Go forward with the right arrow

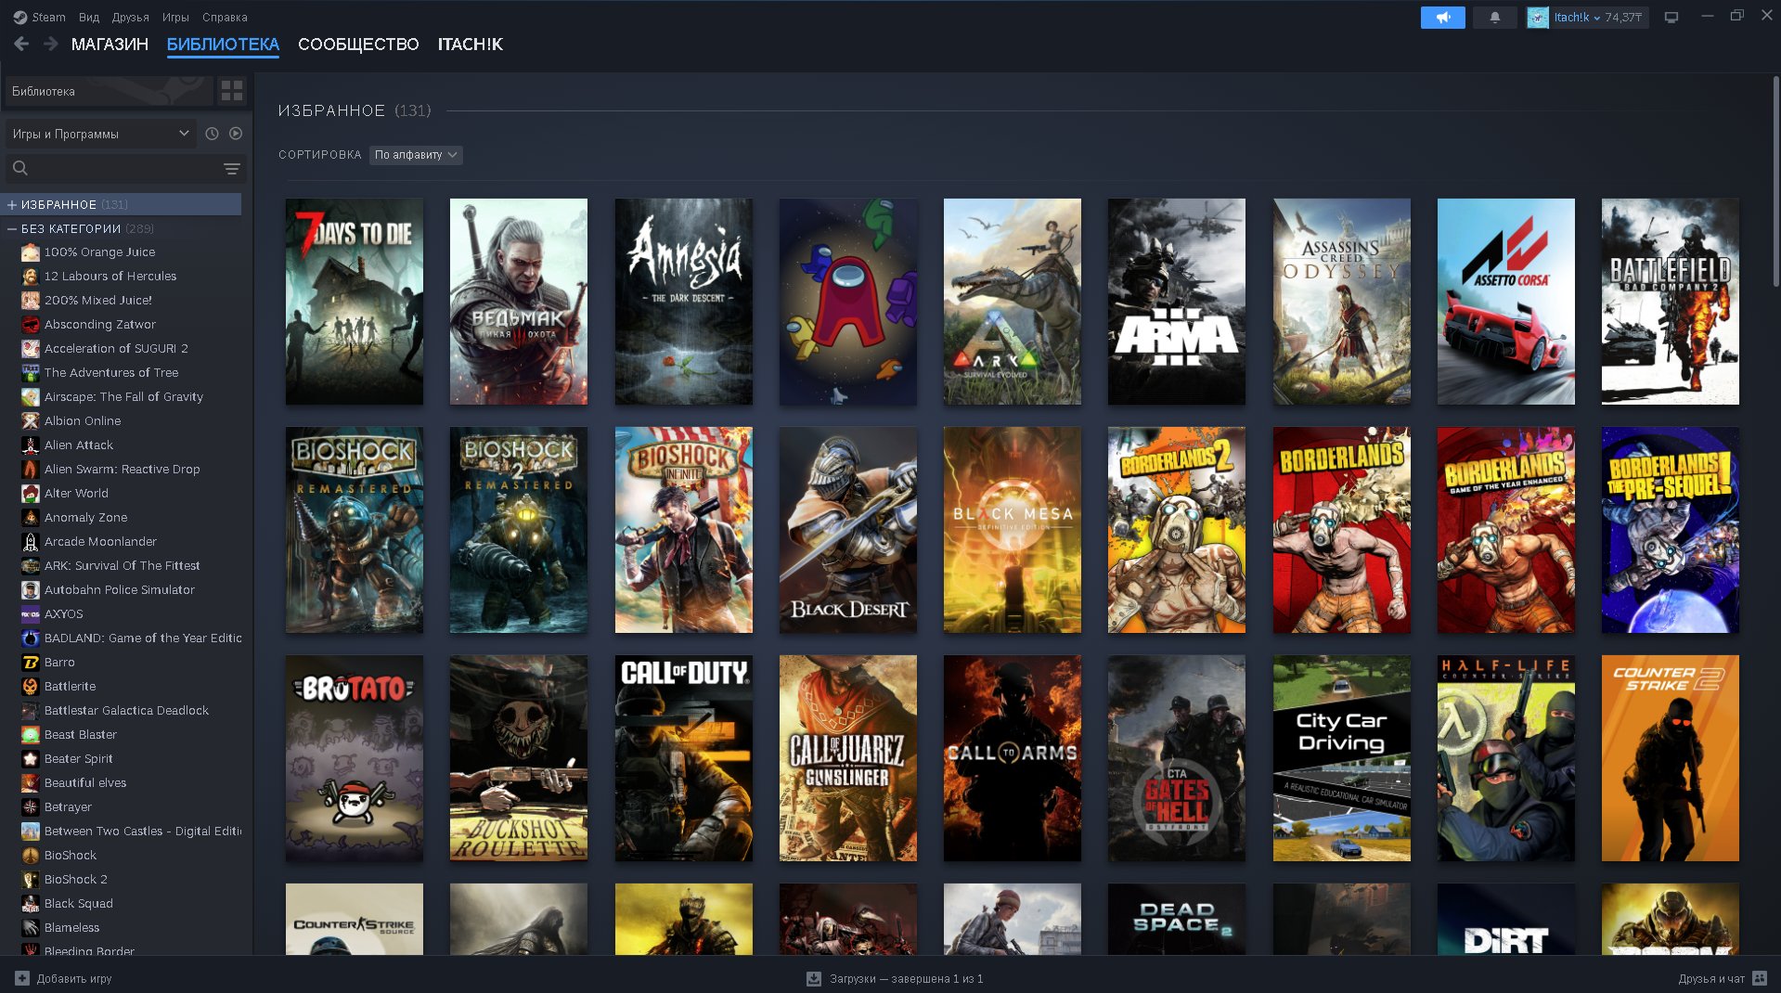pos(51,44)
